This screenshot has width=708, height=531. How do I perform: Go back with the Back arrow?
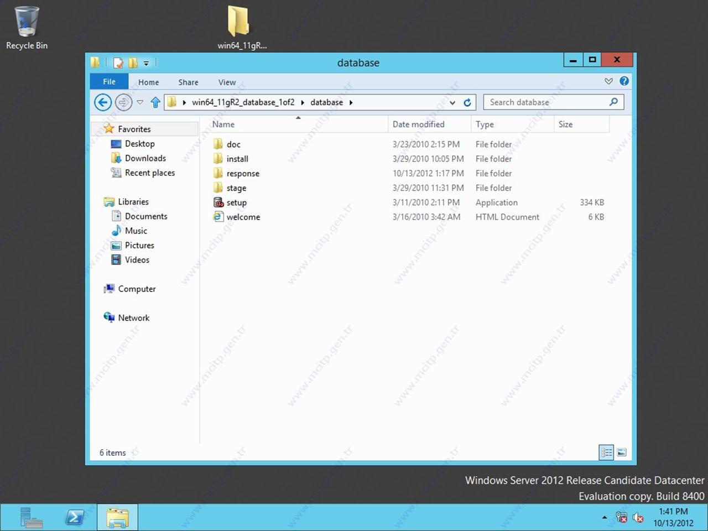coord(102,102)
